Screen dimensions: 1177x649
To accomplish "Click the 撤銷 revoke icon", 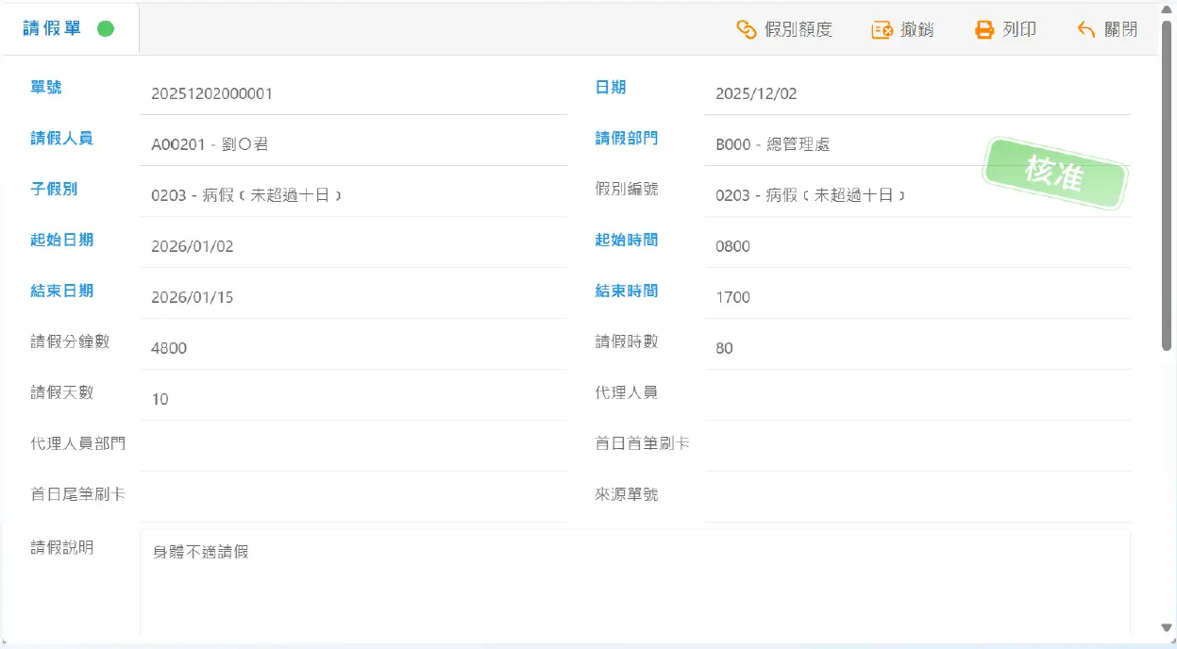I will coord(883,30).
